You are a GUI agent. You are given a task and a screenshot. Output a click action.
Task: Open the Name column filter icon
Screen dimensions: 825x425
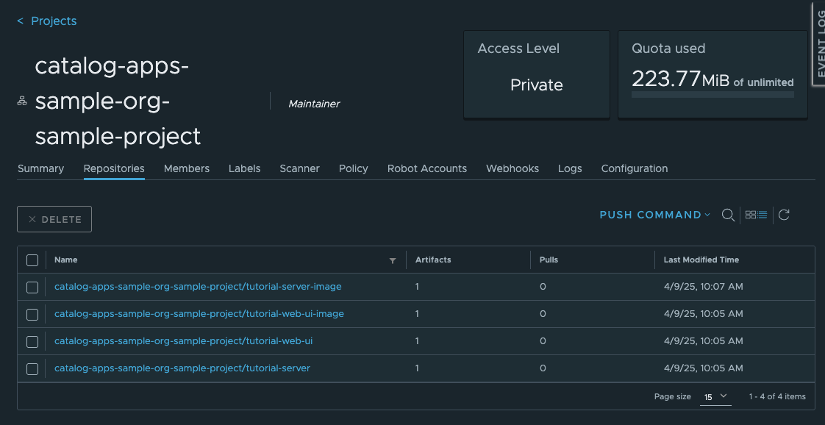point(393,260)
